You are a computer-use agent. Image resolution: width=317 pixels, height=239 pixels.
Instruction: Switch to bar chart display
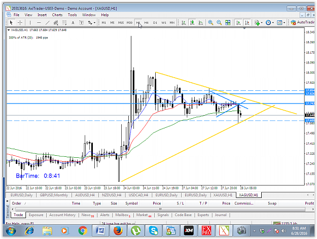coord(184,22)
